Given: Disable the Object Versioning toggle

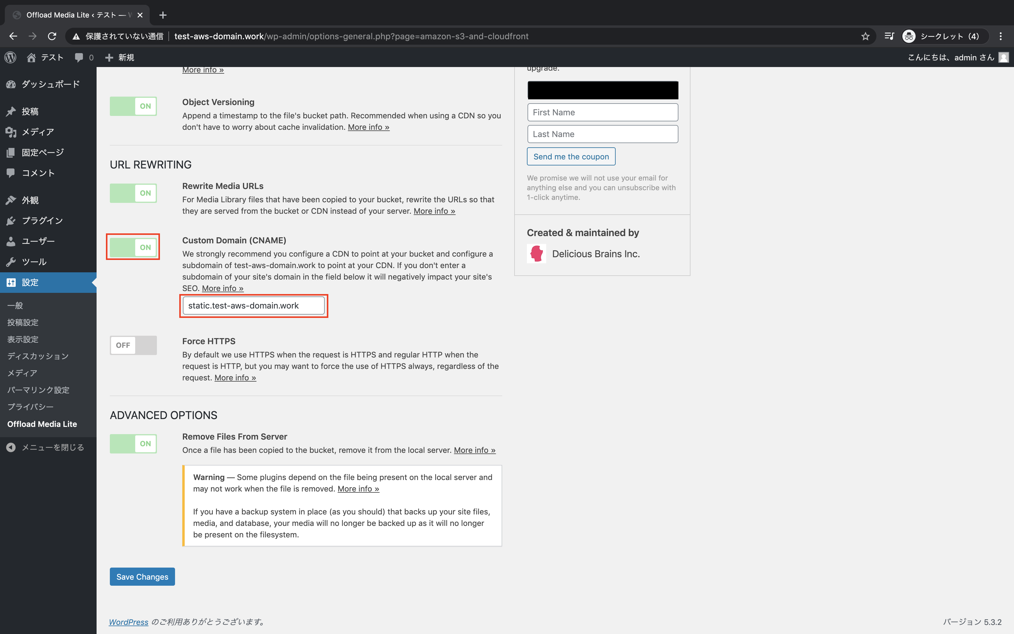Looking at the screenshot, I should [x=133, y=106].
